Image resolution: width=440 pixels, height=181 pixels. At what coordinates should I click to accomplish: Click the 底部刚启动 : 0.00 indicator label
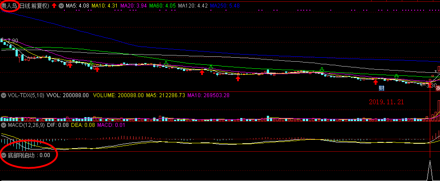(29, 155)
